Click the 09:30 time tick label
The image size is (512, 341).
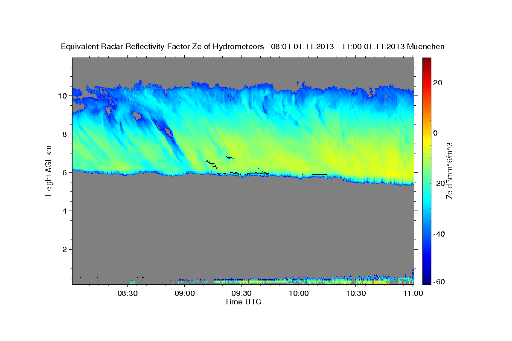click(x=241, y=294)
